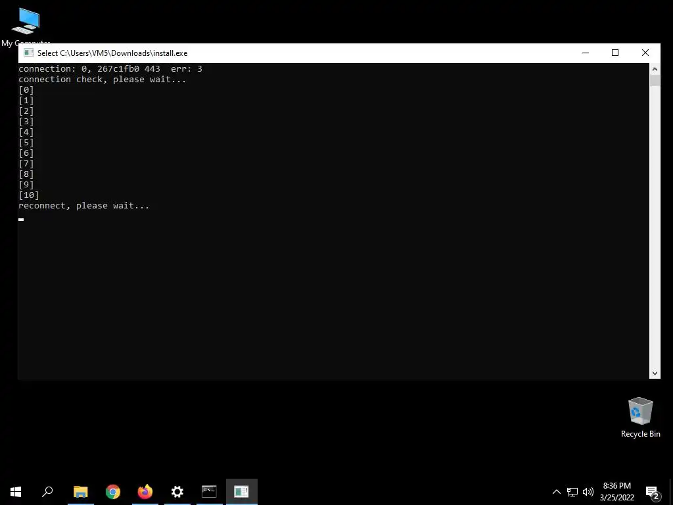Select the install.exe taskbar window icon
The image size is (673, 505).
(242, 492)
